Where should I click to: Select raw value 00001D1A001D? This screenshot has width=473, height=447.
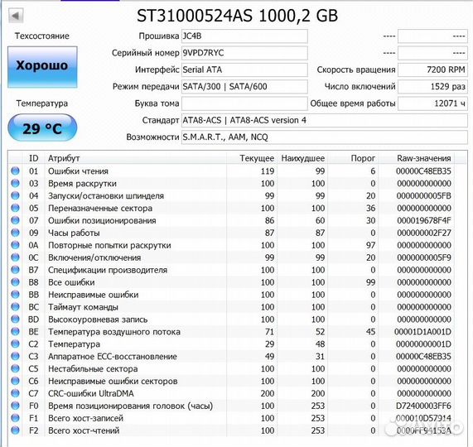(422, 332)
